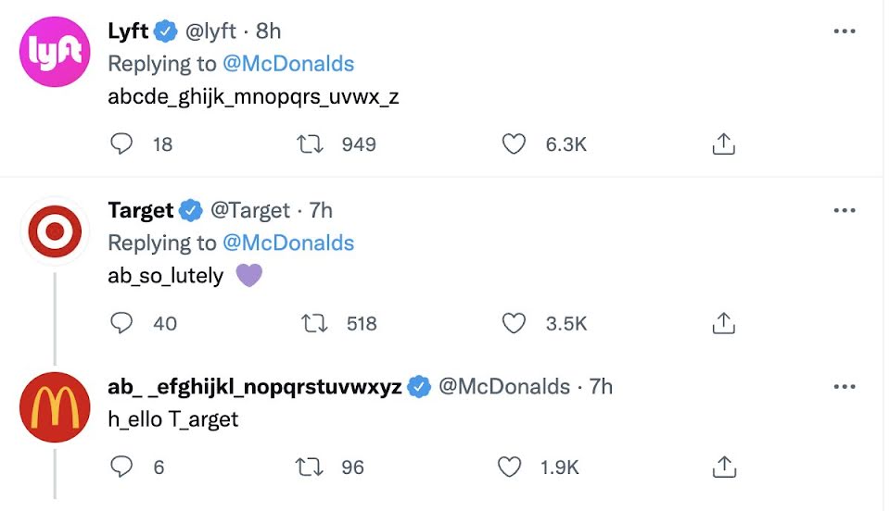This screenshot has width=890, height=511.
Task: Like Target's ab_so_lutely tweet
Action: (x=514, y=323)
